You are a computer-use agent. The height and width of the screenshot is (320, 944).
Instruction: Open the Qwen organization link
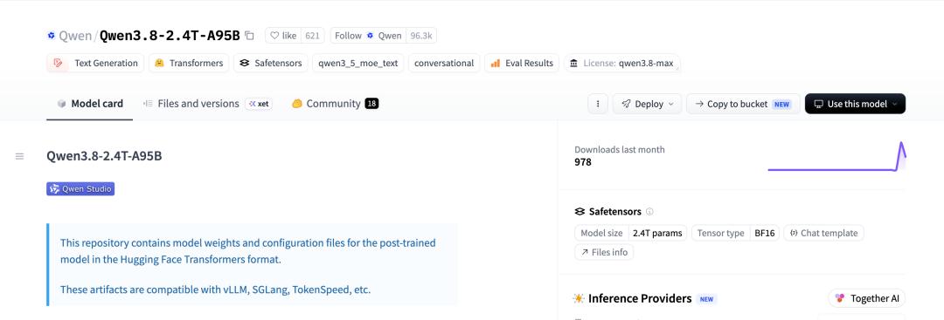tap(74, 36)
